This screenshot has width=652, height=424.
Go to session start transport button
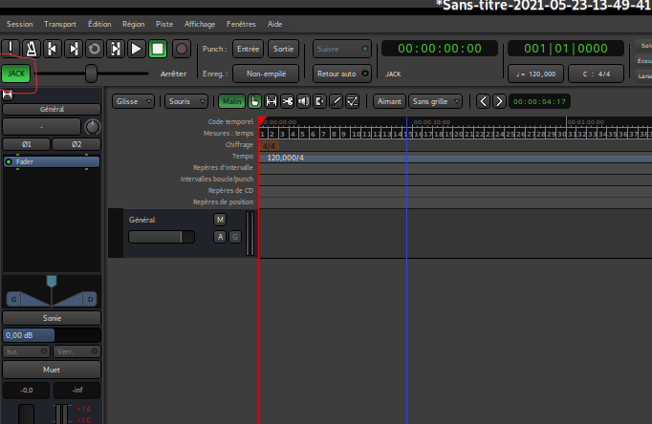point(52,48)
